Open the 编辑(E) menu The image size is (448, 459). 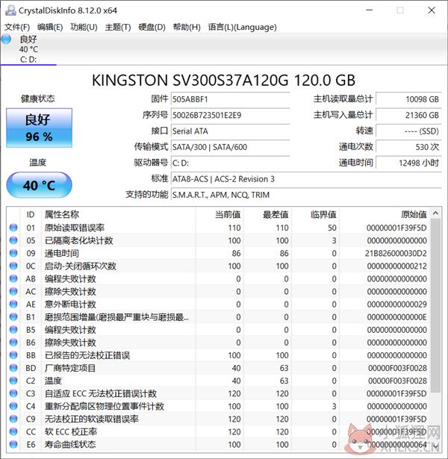(50, 27)
